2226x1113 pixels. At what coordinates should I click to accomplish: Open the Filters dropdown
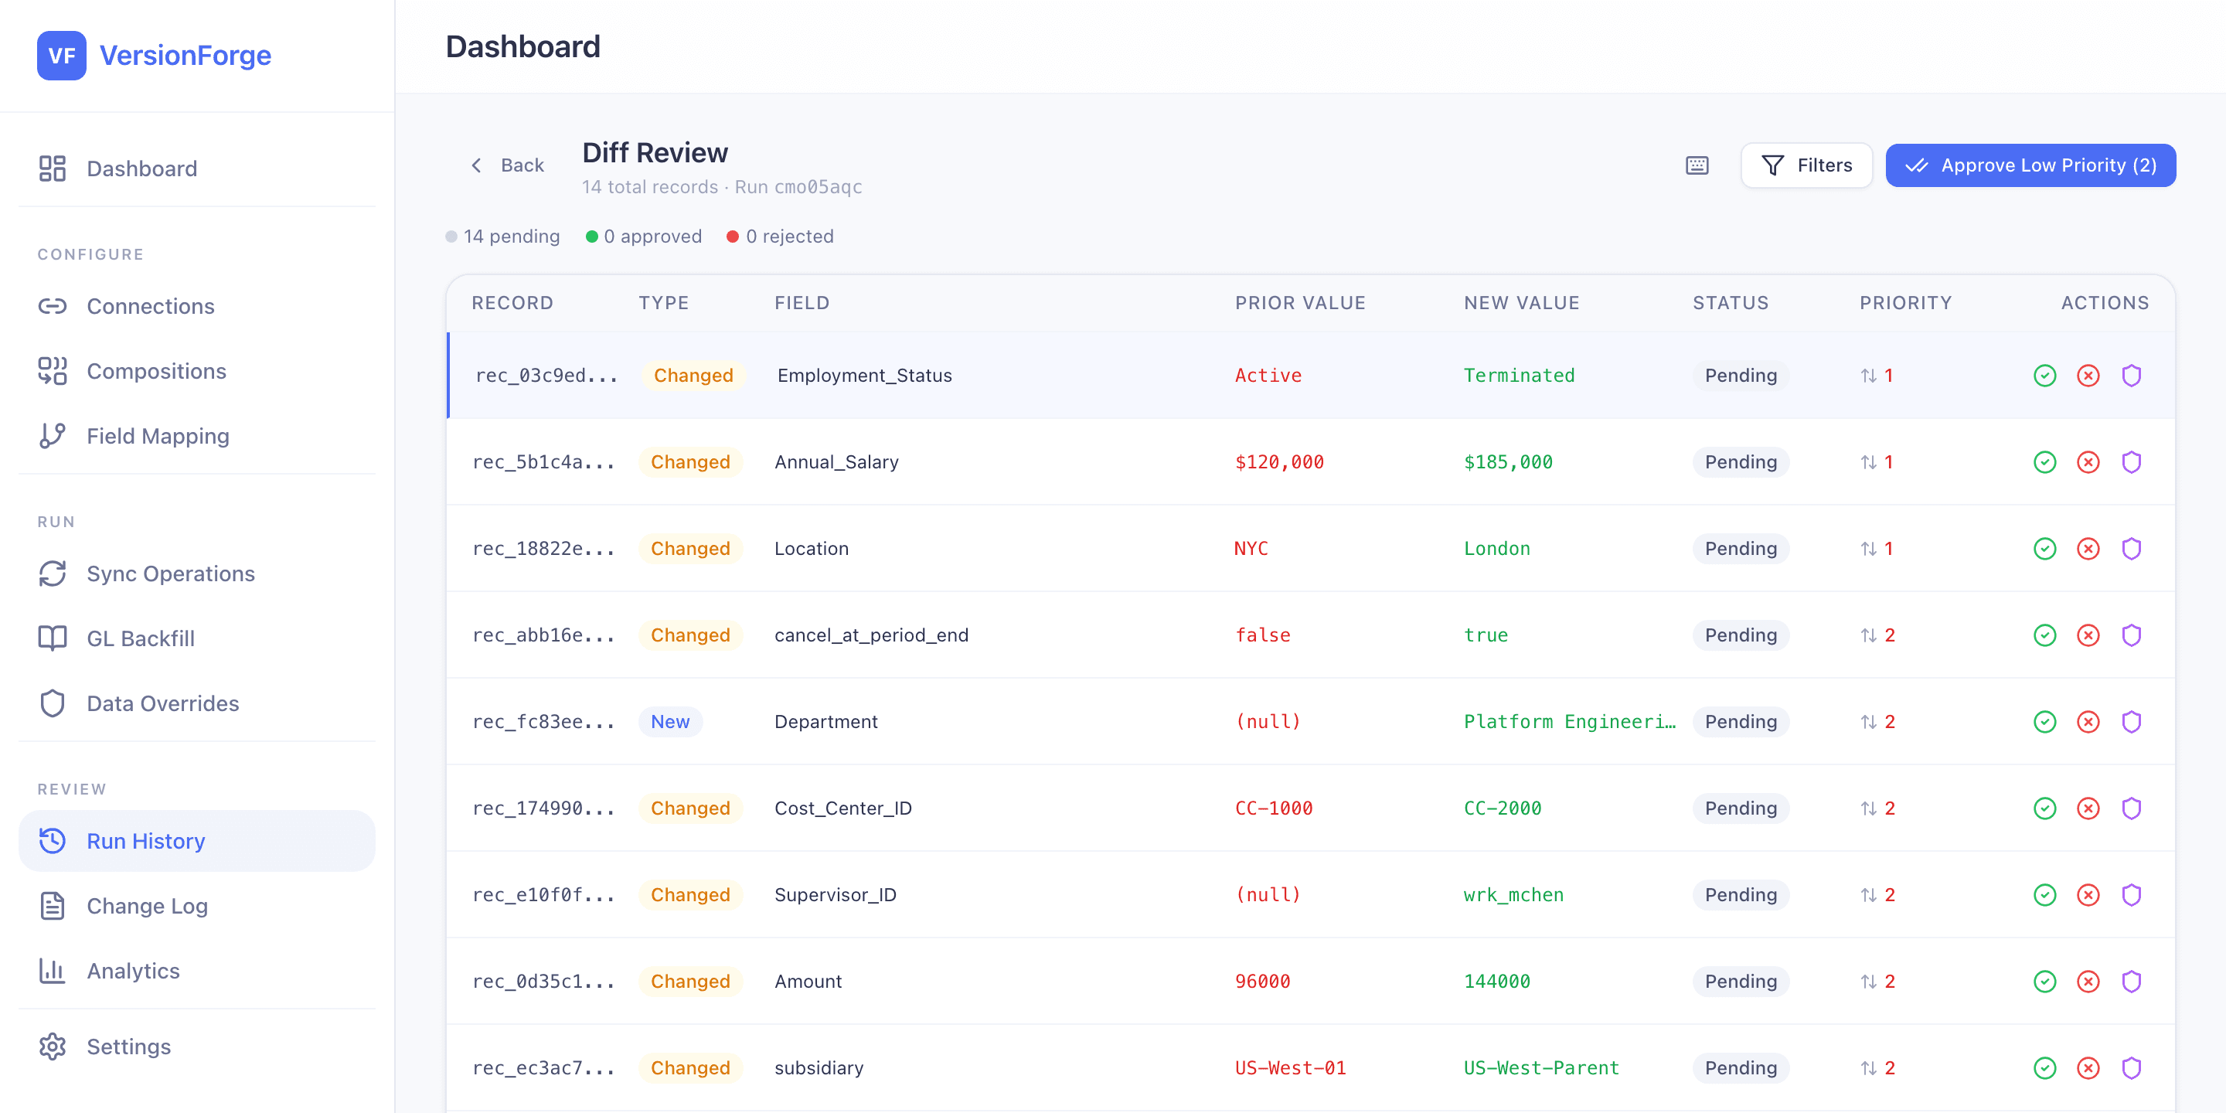(x=1806, y=165)
